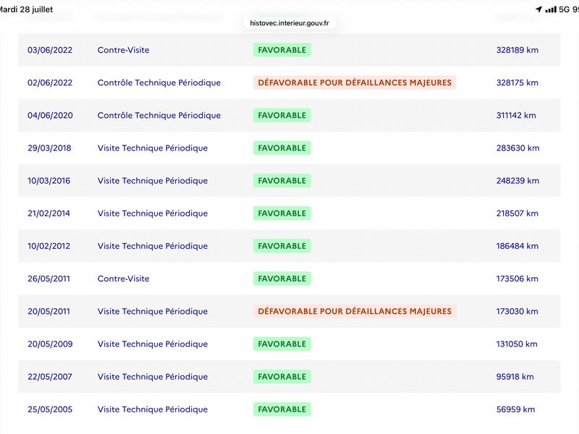Viewport: 579px width, 434px height.
Task: Tap the histovec.interieur.gouv.fr address pill
Action: coord(289,23)
